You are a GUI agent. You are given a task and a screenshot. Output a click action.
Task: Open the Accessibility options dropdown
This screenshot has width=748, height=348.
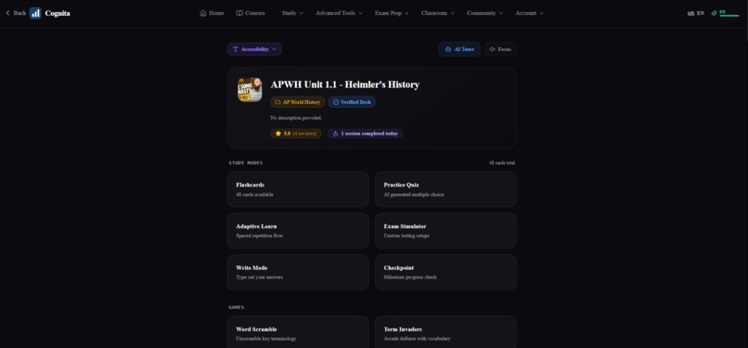pyautogui.click(x=254, y=49)
